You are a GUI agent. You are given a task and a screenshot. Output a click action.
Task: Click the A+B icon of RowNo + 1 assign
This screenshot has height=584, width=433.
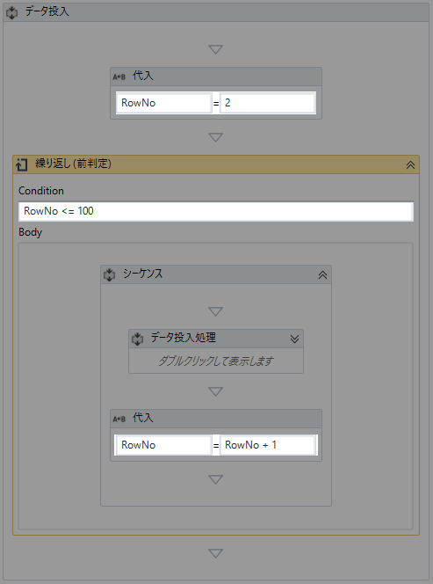(119, 419)
